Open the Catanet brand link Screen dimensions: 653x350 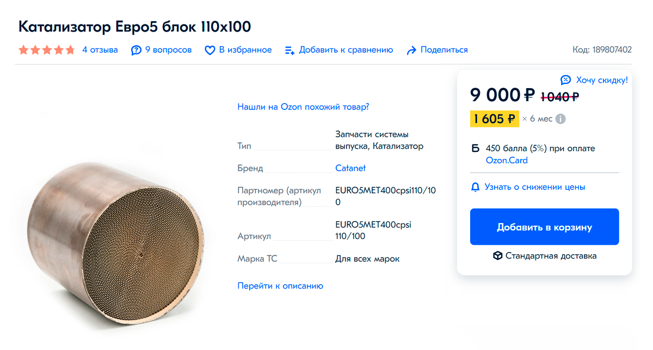(x=350, y=168)
